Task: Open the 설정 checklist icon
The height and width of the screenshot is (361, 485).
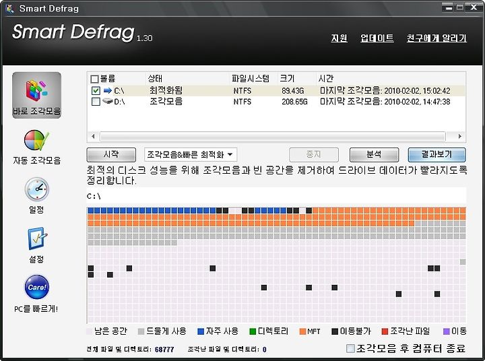Action: [37, 238]
